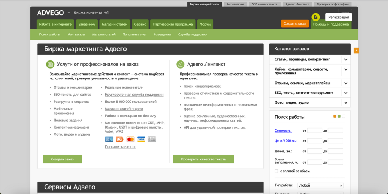
Task: Go to 'Магазин статей' in the green submenu
Action: point(104,35)
